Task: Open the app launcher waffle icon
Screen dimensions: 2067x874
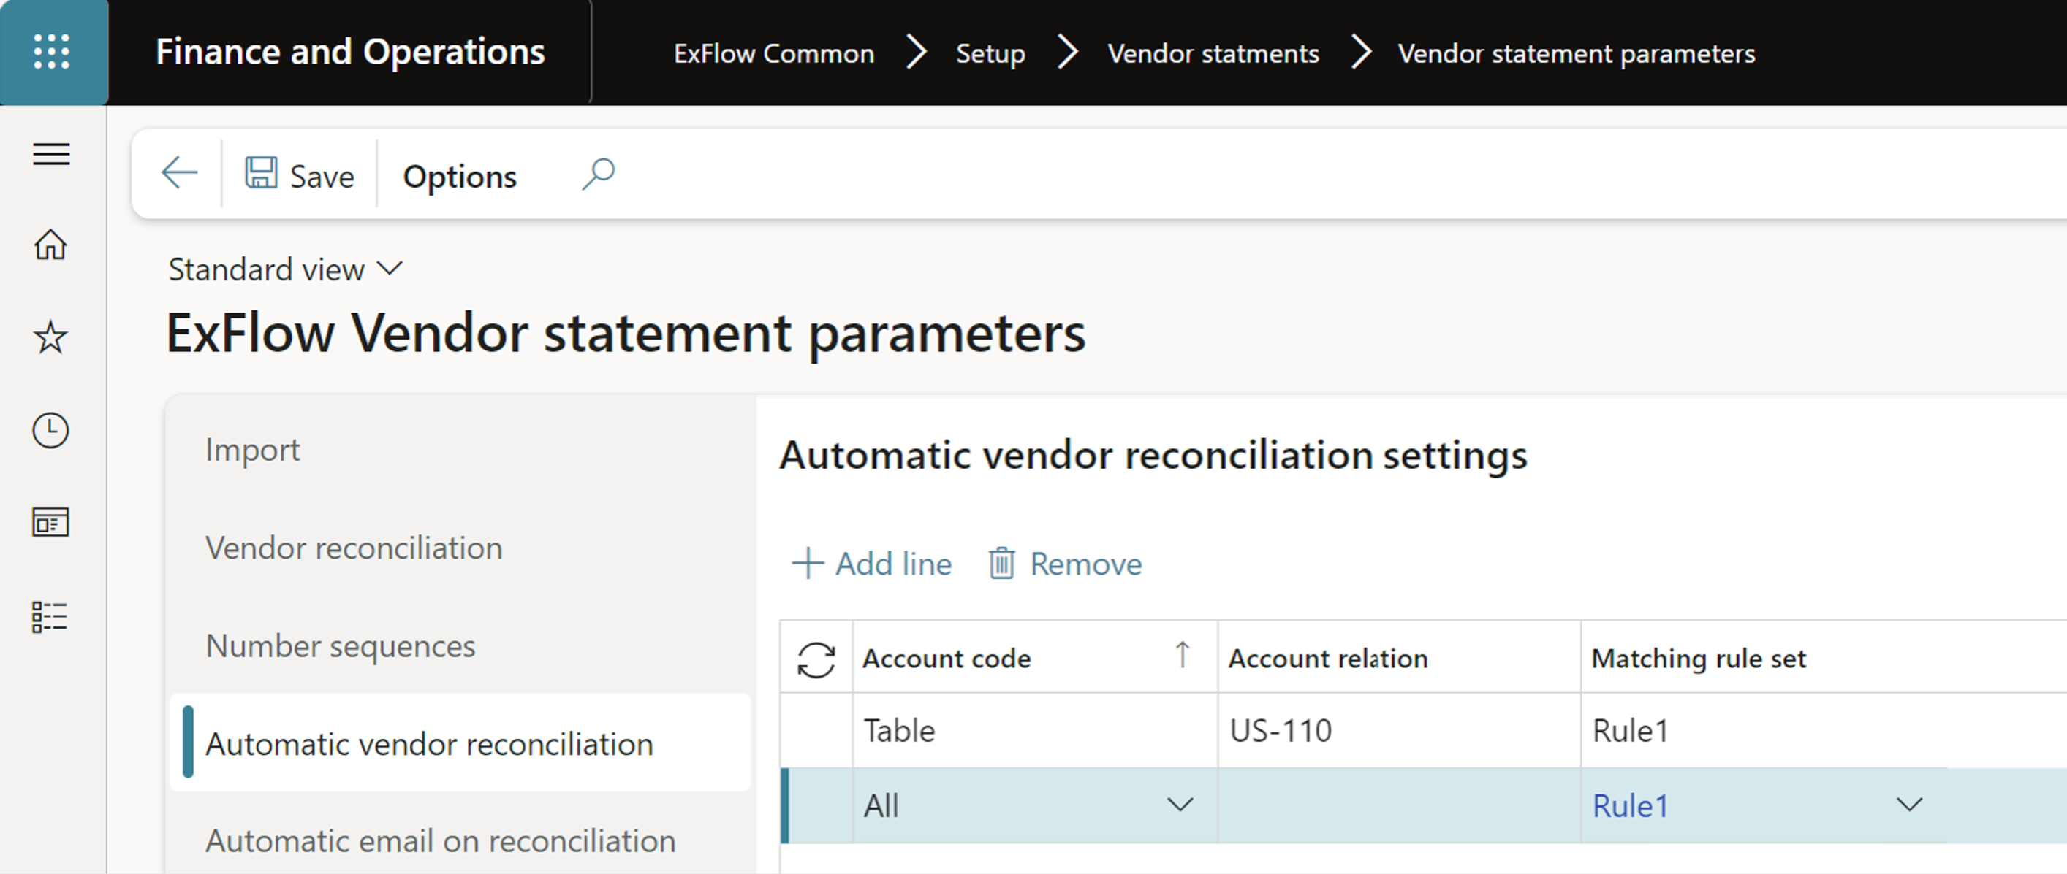Action: click(52, 52)
